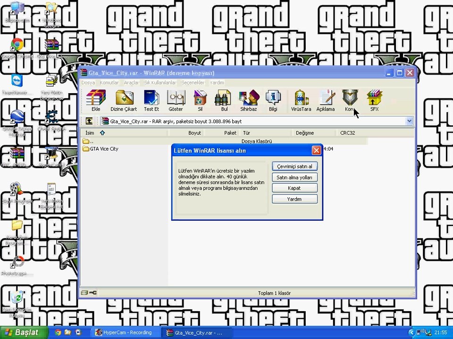Click the Dizine Çıkart extract icon
Screen dimensions: 453x339
click(124, 101)
